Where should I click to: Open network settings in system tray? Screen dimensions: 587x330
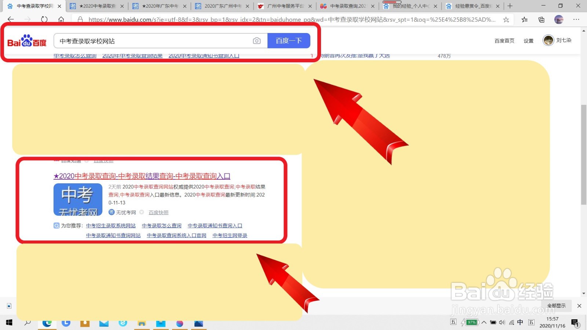(x=511, y=323)
